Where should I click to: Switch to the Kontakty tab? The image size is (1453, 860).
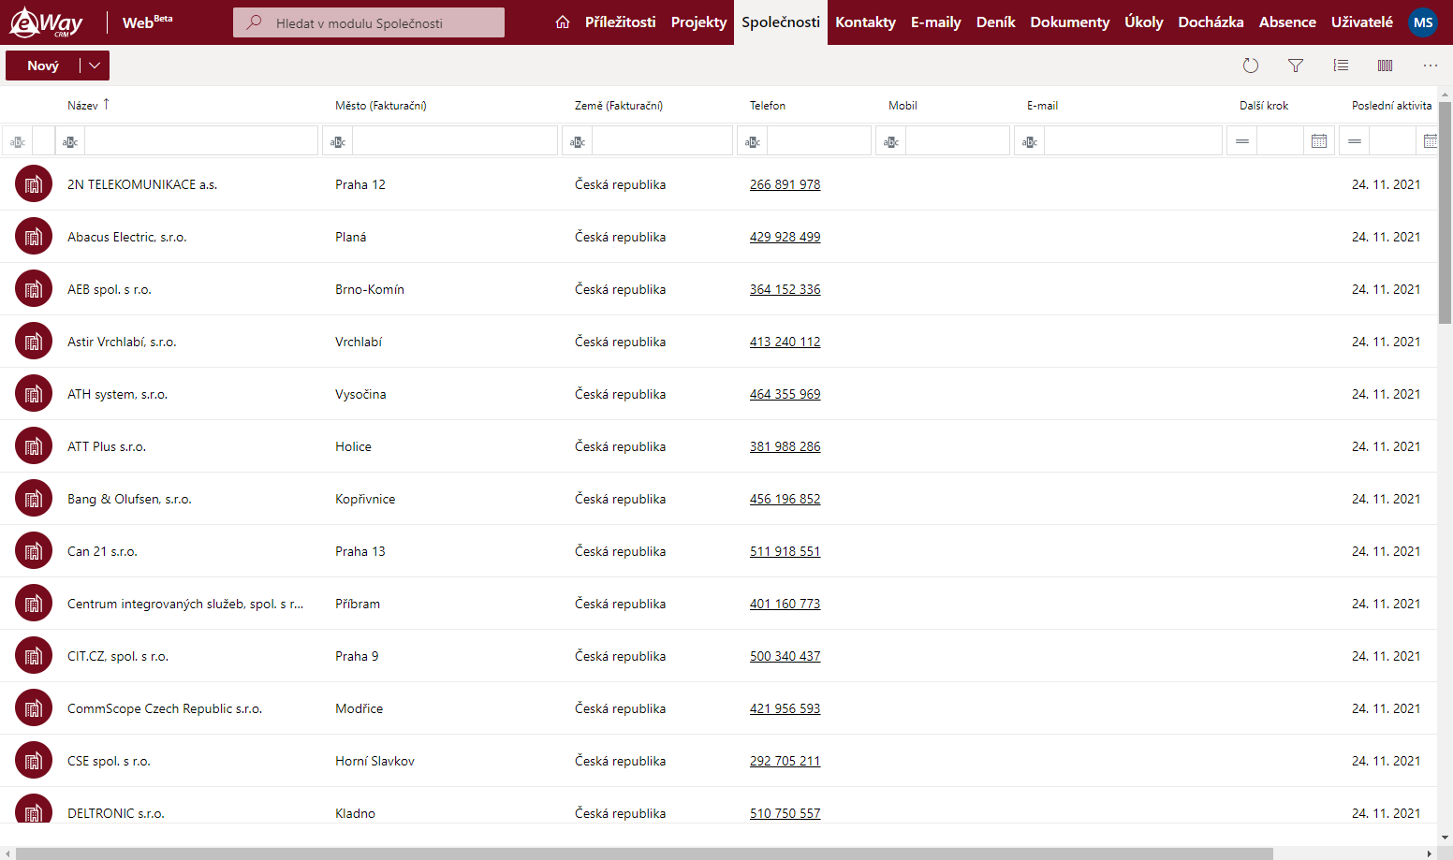(865, 22)
